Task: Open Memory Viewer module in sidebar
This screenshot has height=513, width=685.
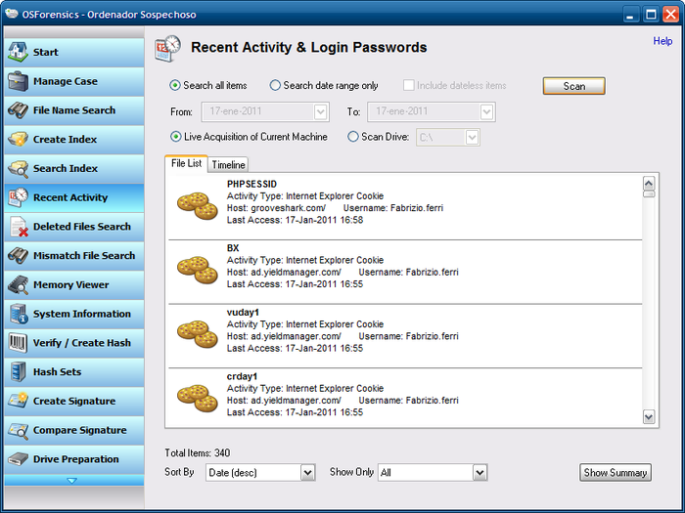Action: pos(74,285)
